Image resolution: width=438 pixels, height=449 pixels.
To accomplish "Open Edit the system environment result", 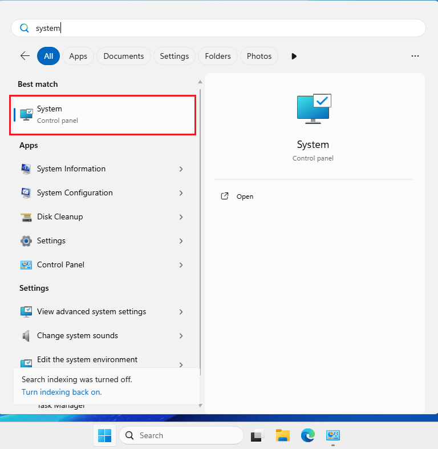I will coord(103,361).
